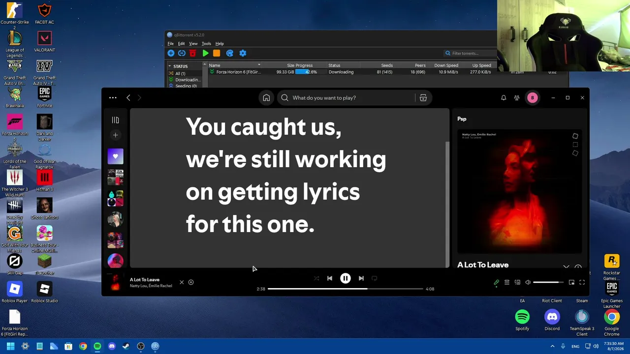Open artist link Natty Lou, Émilie Rachel

[x=151, y=286]
